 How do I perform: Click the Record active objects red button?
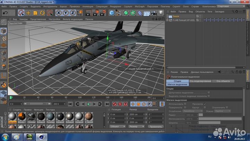pyautogui.click(x=115, y=104)
